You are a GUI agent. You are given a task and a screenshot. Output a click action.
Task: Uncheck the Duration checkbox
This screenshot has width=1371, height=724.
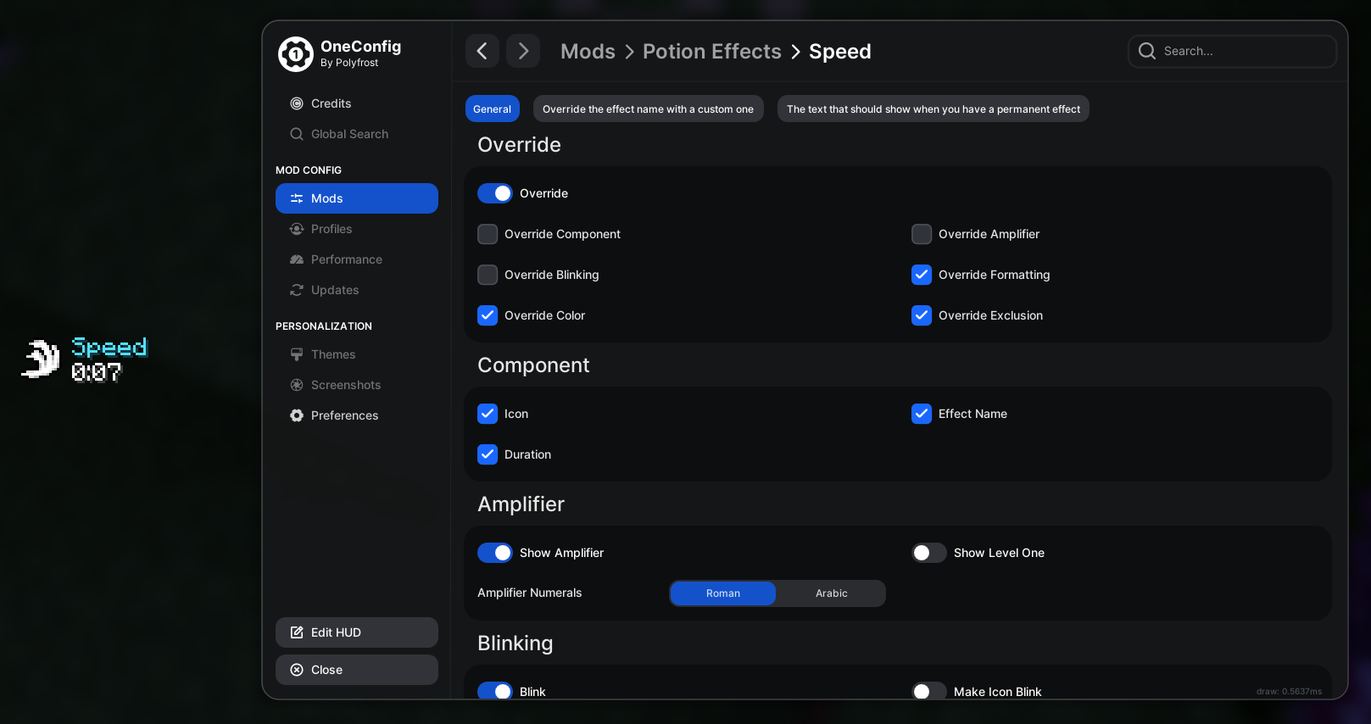pos(488,454)
